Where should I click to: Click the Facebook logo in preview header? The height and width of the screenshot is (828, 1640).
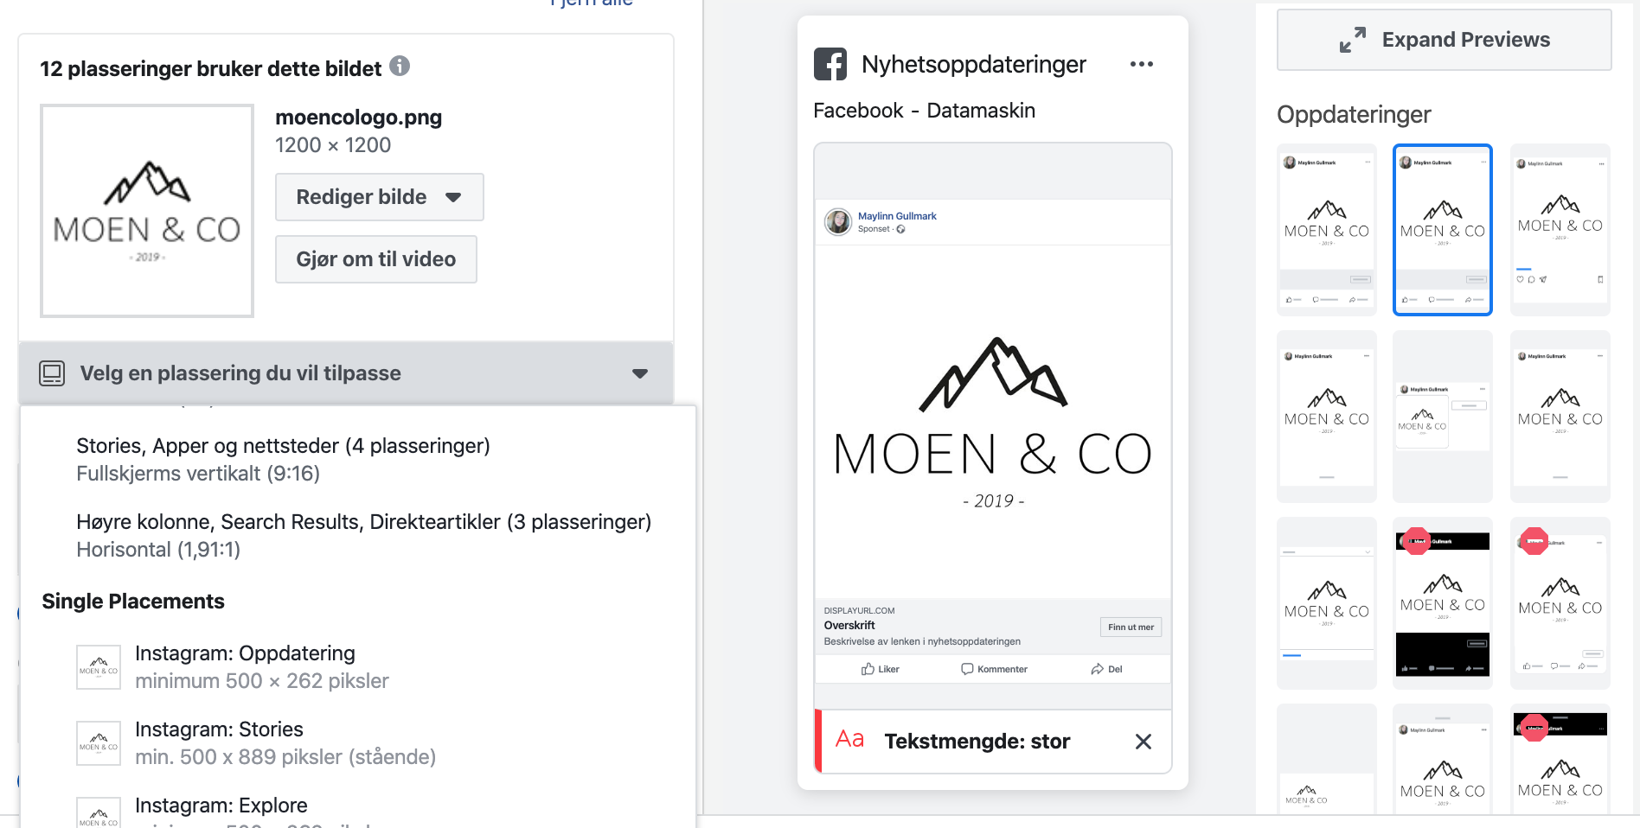(830, 64)
